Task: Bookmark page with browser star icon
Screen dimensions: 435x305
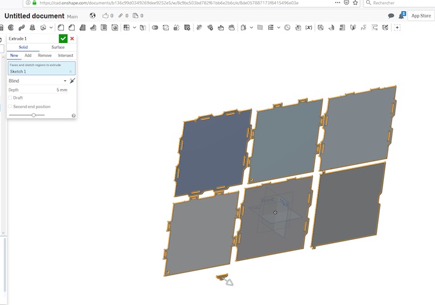Action: (355, 3)
